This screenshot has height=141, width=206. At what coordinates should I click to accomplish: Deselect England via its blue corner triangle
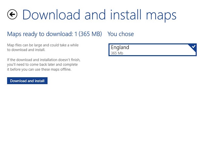point(193,47)
